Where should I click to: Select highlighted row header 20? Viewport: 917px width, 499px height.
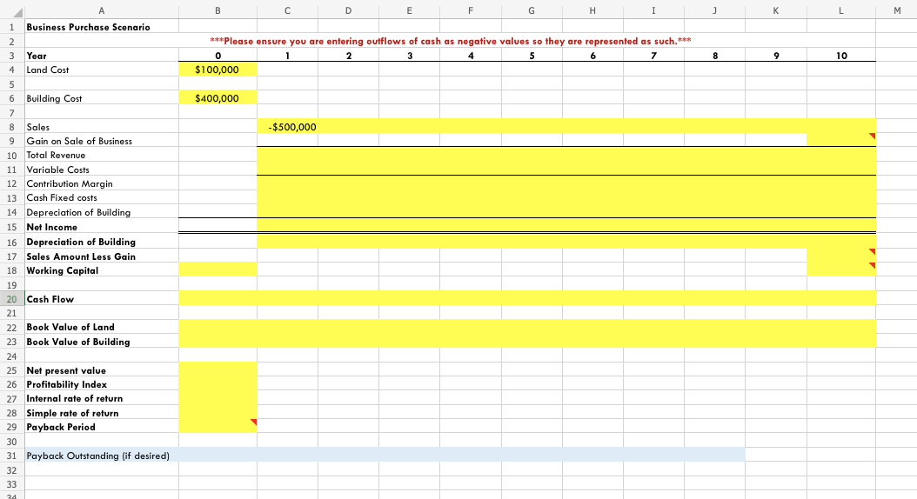[11, 298]
